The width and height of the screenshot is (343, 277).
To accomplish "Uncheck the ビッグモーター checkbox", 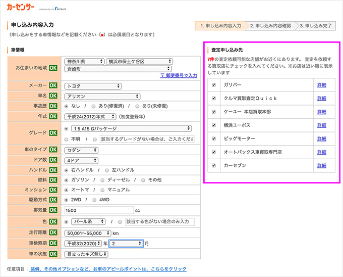I will (x=214, y=138).
